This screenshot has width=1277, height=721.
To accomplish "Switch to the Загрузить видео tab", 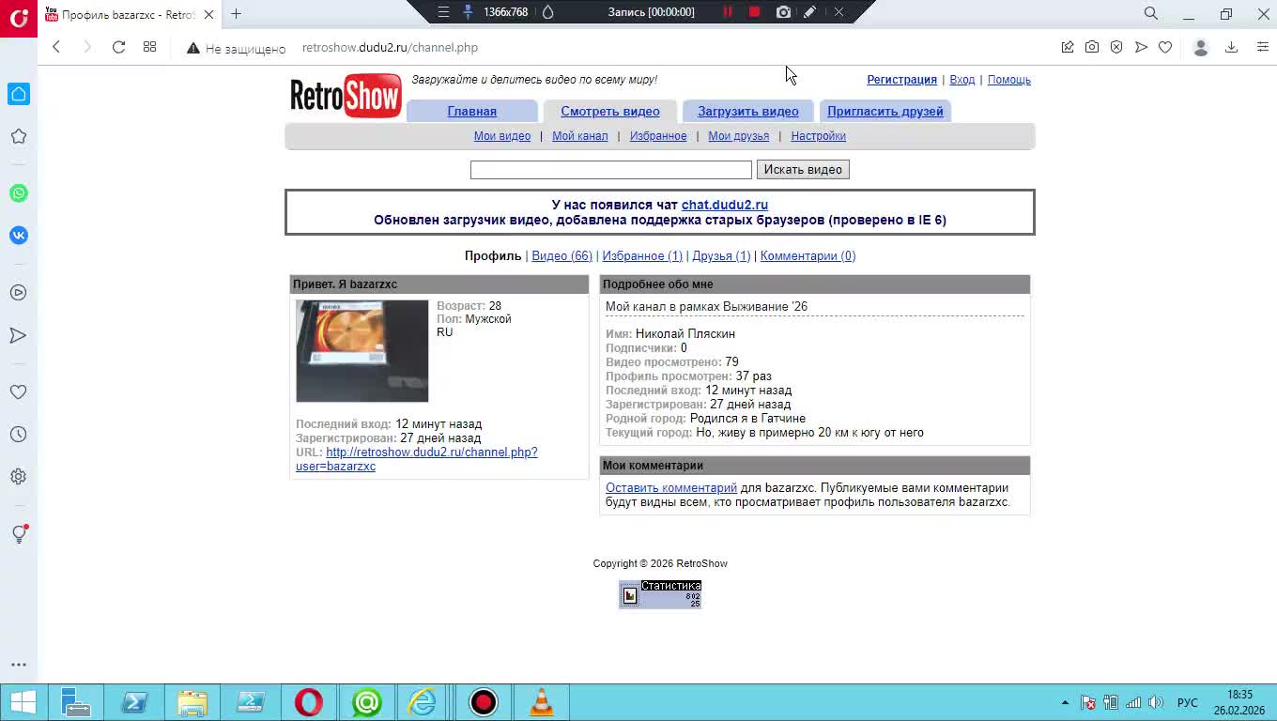I will [x=747, y=112].
